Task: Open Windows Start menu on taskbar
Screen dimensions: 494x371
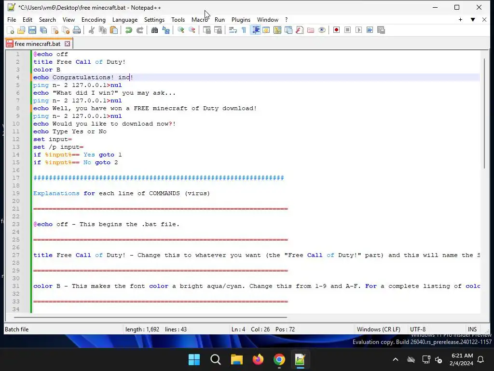Action: pos(194,359)
